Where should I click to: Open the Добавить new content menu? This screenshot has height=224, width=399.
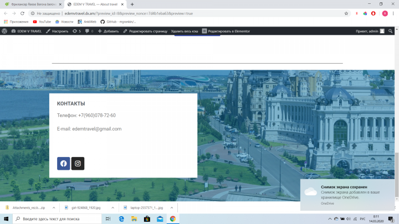coord(109,31)
